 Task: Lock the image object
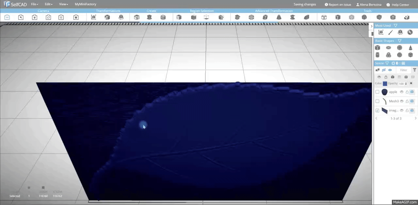coord(407,110)
